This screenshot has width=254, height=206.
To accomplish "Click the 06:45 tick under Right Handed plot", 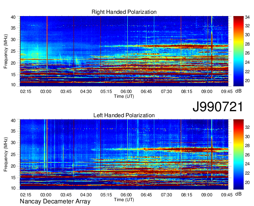I will point(146,91).
